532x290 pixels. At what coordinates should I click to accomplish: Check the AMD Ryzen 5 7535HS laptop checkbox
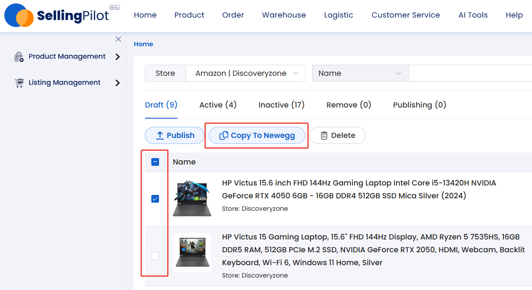pyautogui.click(x=155, y=256)
